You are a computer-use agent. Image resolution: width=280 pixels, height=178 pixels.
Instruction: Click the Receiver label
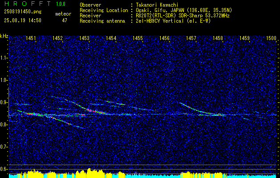(90, 16)
